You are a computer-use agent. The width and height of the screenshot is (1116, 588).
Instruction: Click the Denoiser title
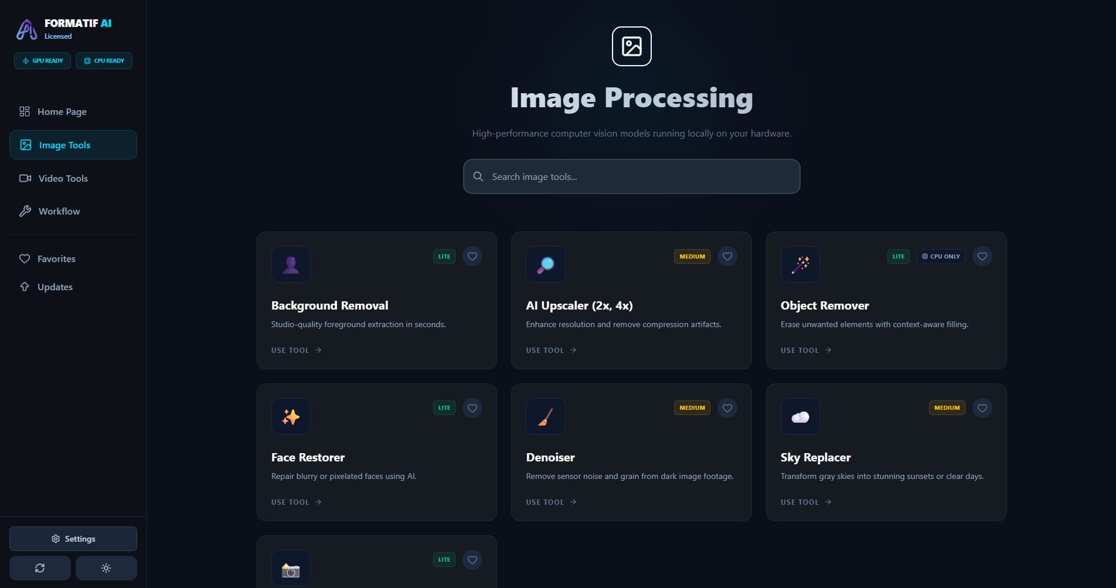550,457
